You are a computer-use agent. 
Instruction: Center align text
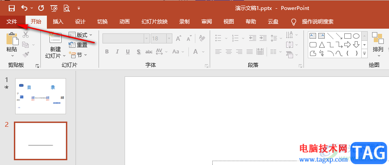click(x=229, y=52)
